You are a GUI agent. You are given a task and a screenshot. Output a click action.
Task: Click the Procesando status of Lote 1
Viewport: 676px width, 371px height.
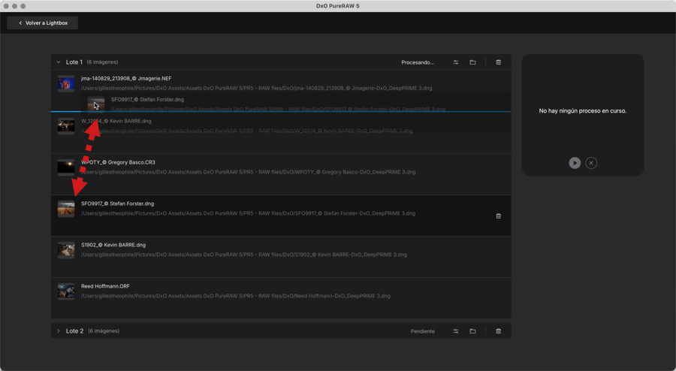point(418,62)
